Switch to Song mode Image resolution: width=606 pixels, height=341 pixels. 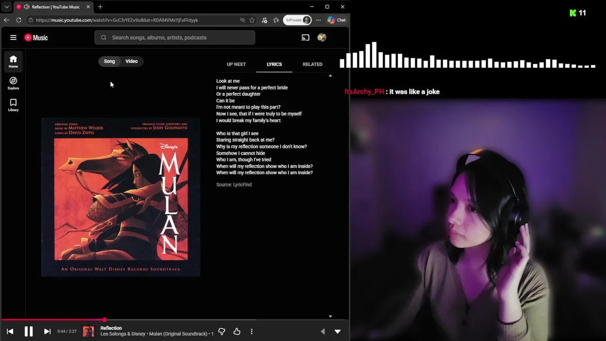109,61
